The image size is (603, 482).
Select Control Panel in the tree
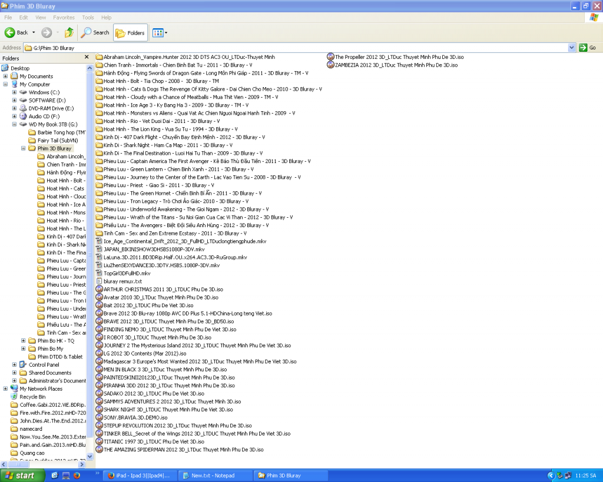44,365
